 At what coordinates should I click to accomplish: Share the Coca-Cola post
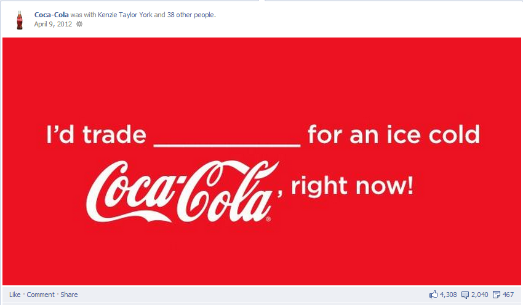(69, 295)
